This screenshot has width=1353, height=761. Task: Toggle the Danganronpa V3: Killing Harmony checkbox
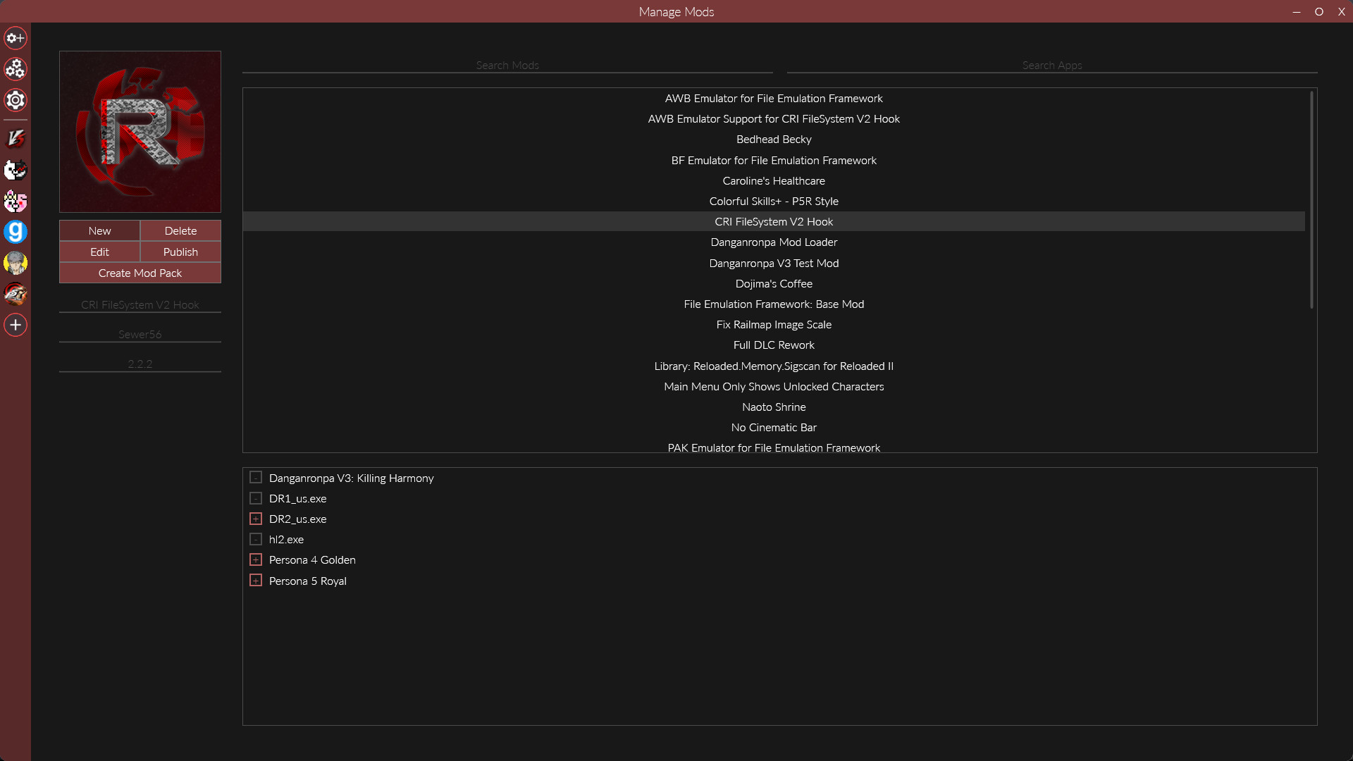pyautogui.click(x=256, y=478)
